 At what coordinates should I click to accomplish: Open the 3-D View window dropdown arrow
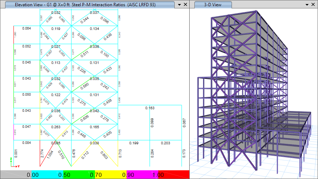tap(306, 5)
